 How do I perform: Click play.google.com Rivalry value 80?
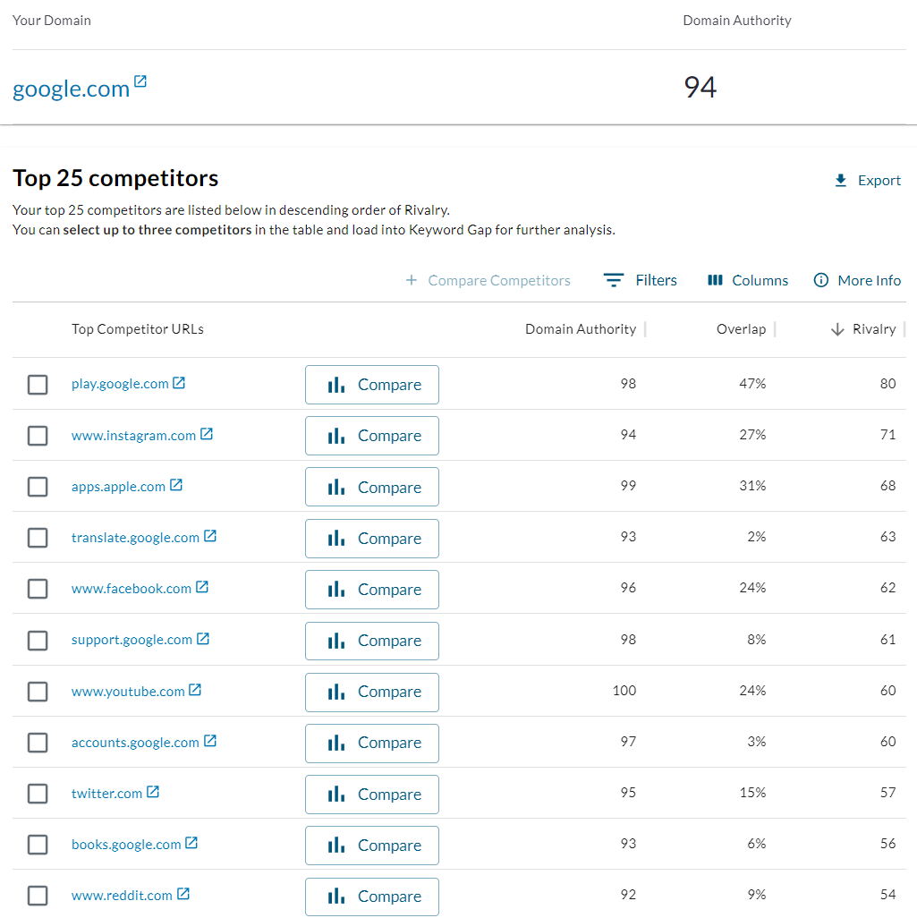tap(887, 384)
